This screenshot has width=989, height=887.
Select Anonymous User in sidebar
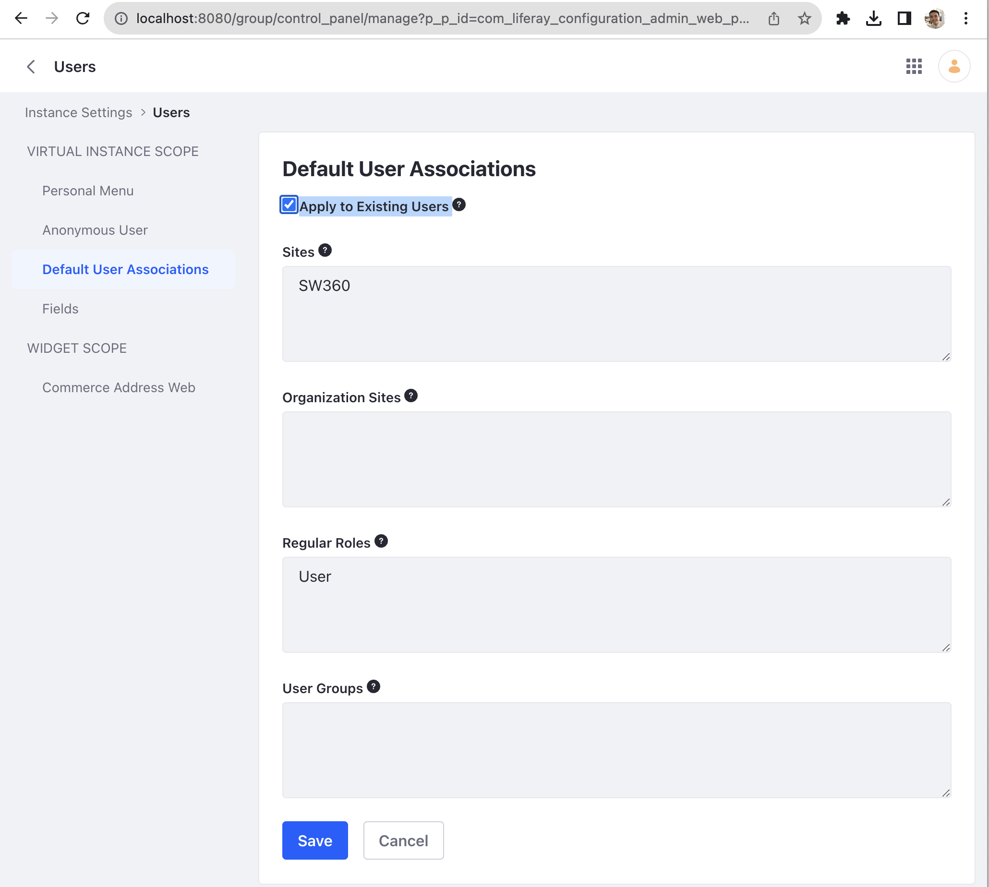[x=95, y=230]
